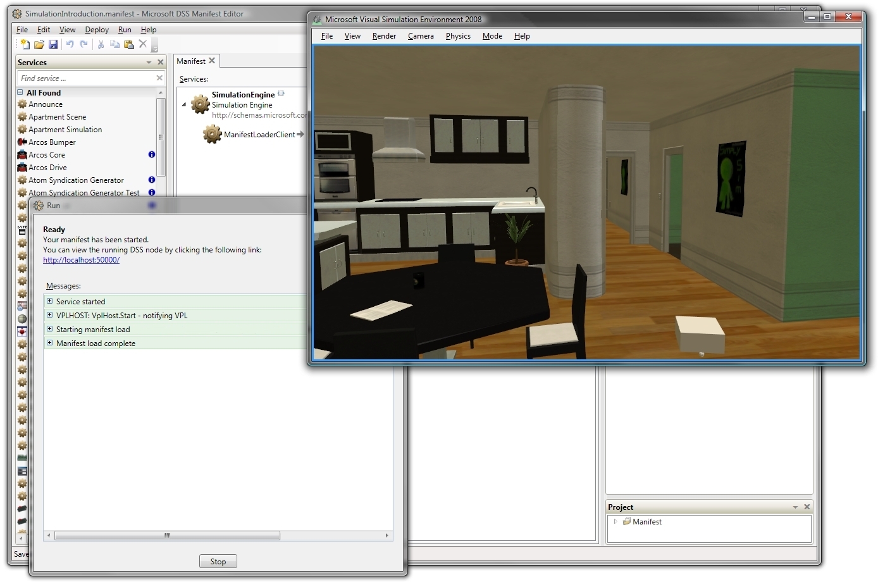Click the Undo arrow toolbar icon
Screen dimensions: 878x582
[70, 44]
